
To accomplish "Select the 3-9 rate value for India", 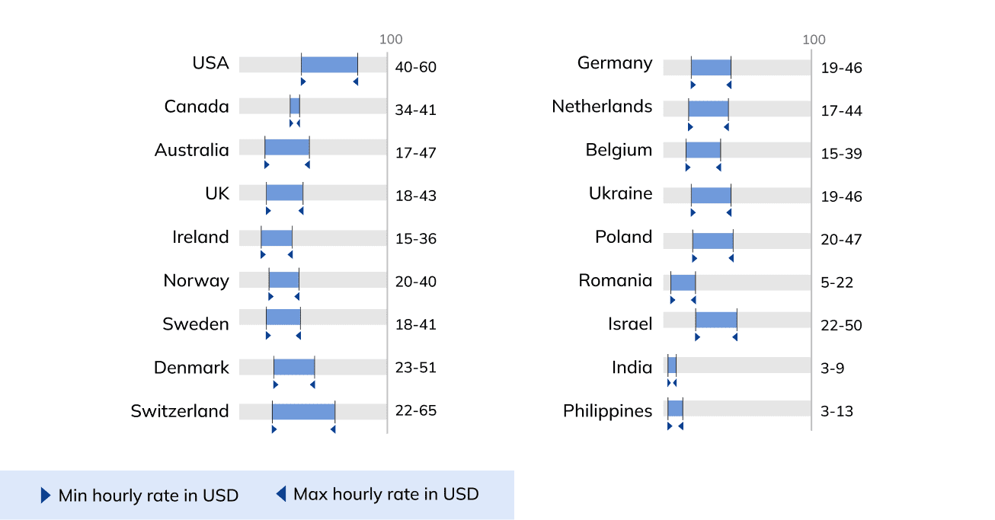I will tap(833, 368).
